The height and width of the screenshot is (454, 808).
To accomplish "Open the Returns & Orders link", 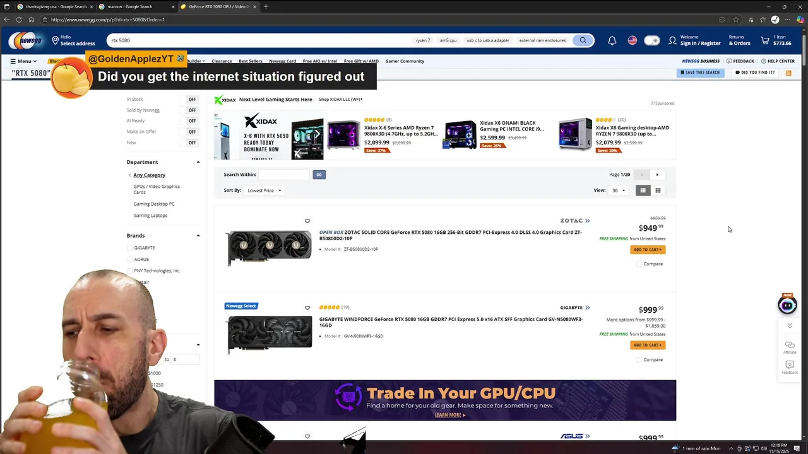I will coord(740,40).
